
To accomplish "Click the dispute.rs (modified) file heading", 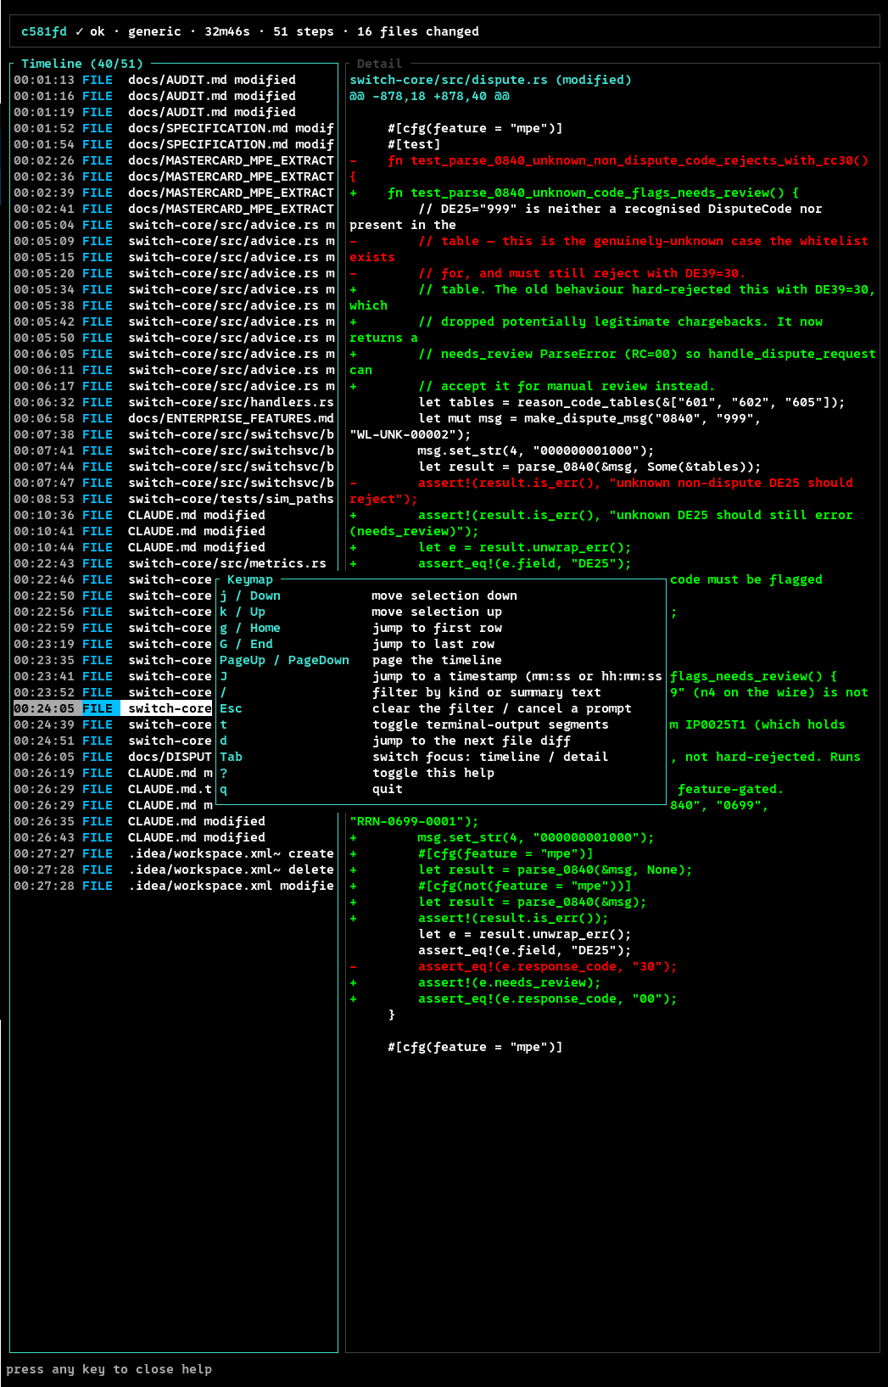I will coord(491,80).
